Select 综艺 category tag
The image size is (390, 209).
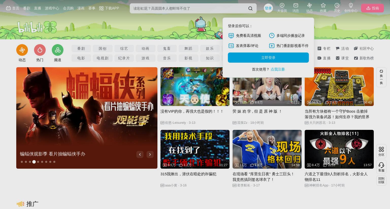click(x=124, y=48)
